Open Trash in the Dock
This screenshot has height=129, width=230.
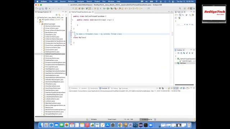[x=189, y=125]
